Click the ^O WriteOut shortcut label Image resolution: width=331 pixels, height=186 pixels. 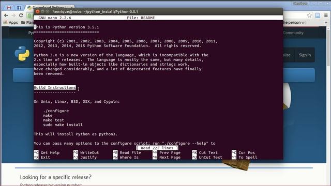[x=86, y=153]
